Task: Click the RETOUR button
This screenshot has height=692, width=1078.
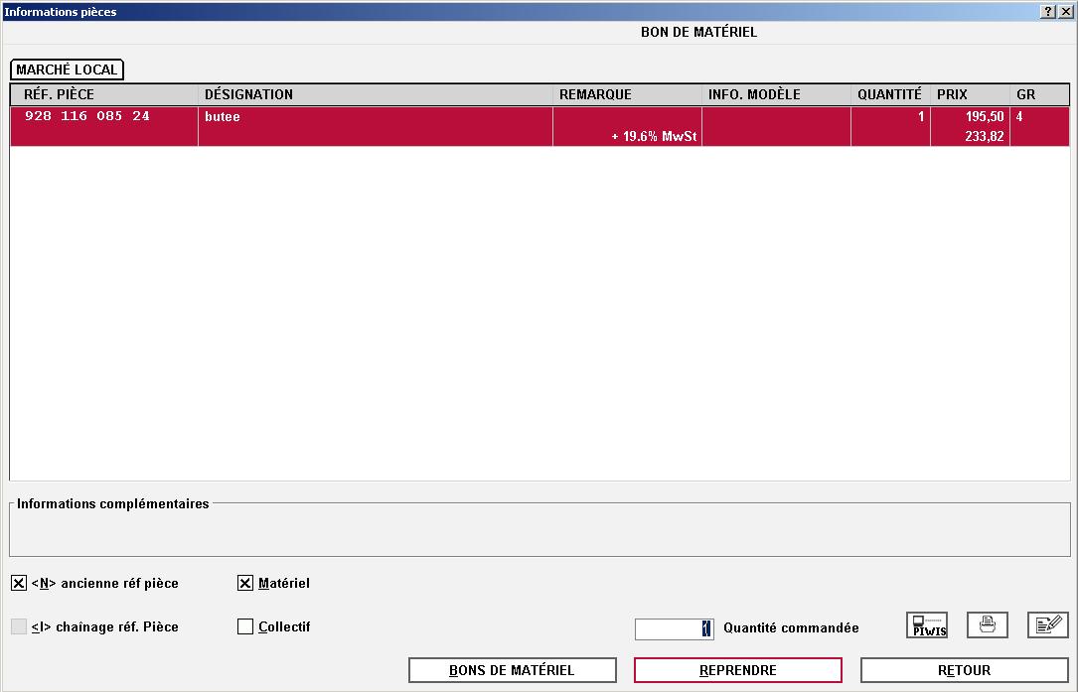Action: [965, 671]
